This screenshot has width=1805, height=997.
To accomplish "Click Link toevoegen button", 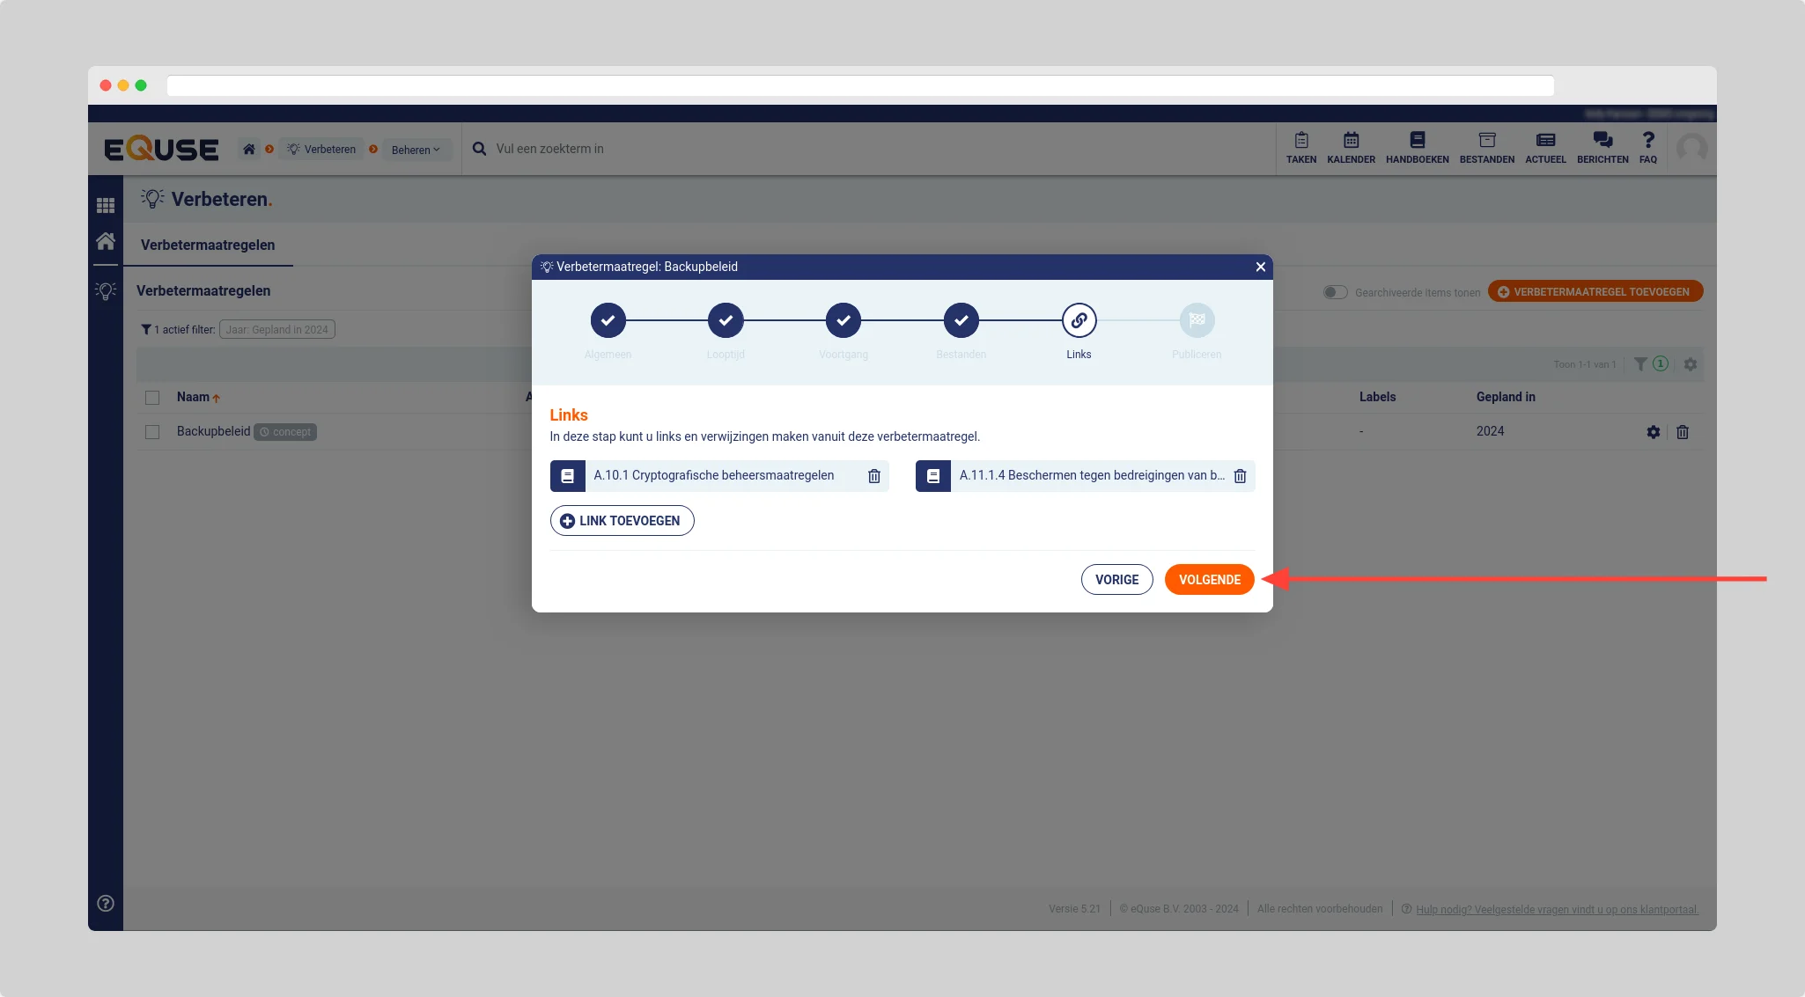I will pos(622,521).
